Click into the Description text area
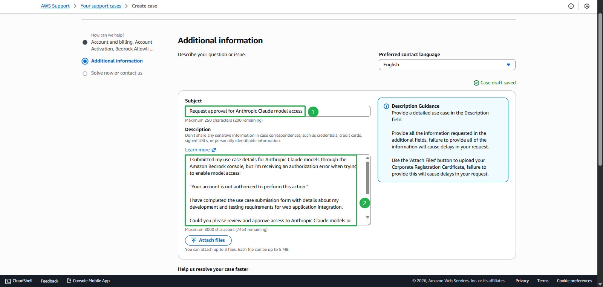603x287 pixels. 271,190
